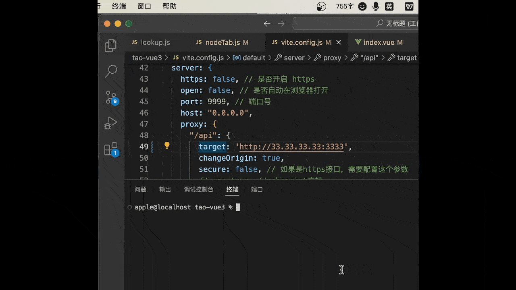516x290 pixels.
Task: Click the 755字 word count status item
Action: (345, 6)
